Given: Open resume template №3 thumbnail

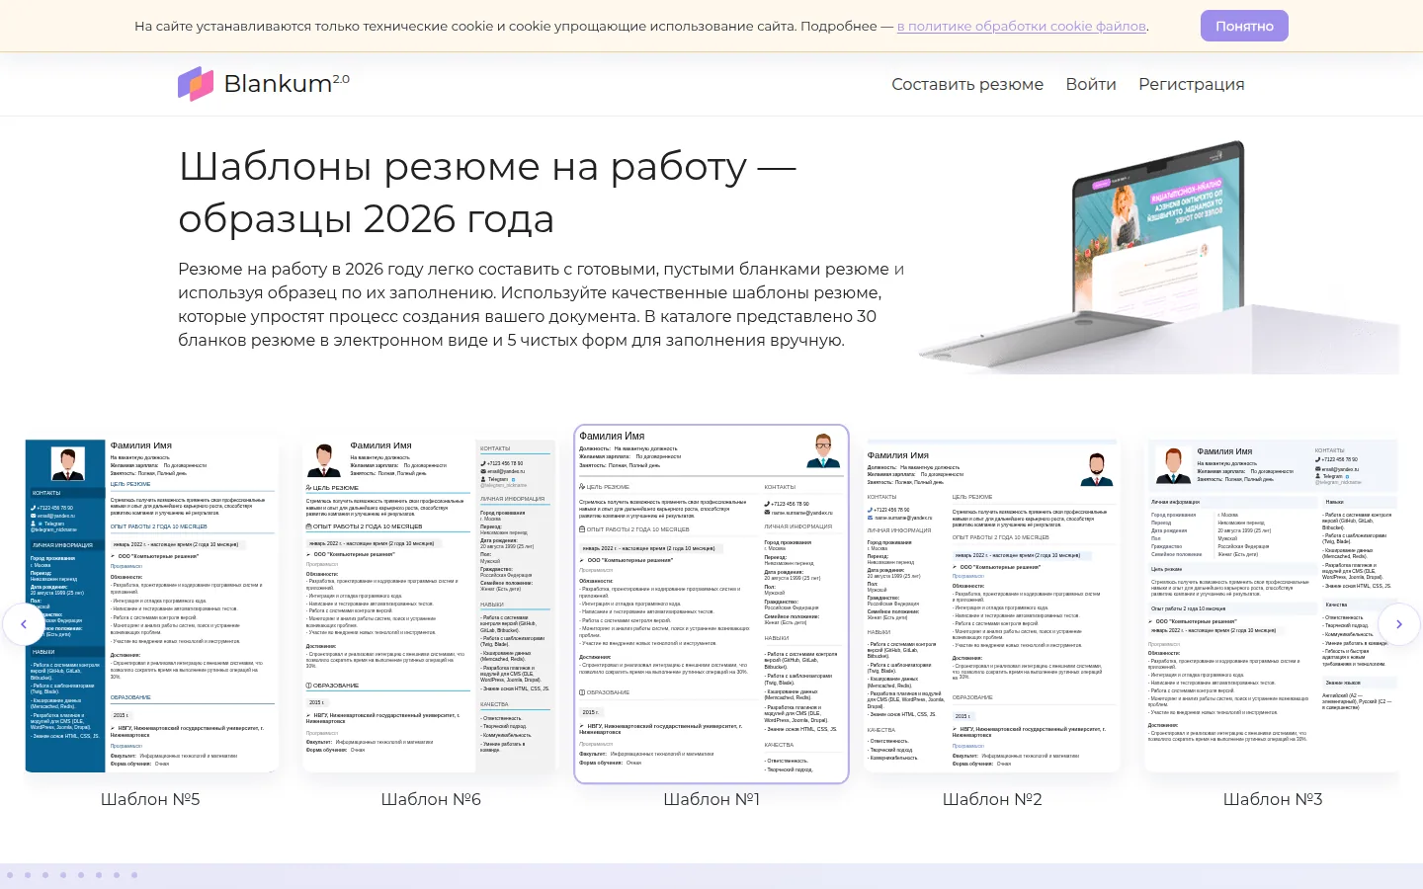Looking at the screenshot, I should pyautogui.click(x=1272, y=606).
